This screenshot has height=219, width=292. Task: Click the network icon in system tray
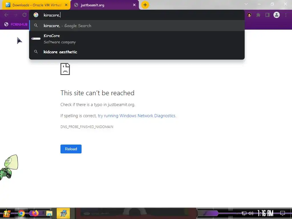click(x=244, y=213)
